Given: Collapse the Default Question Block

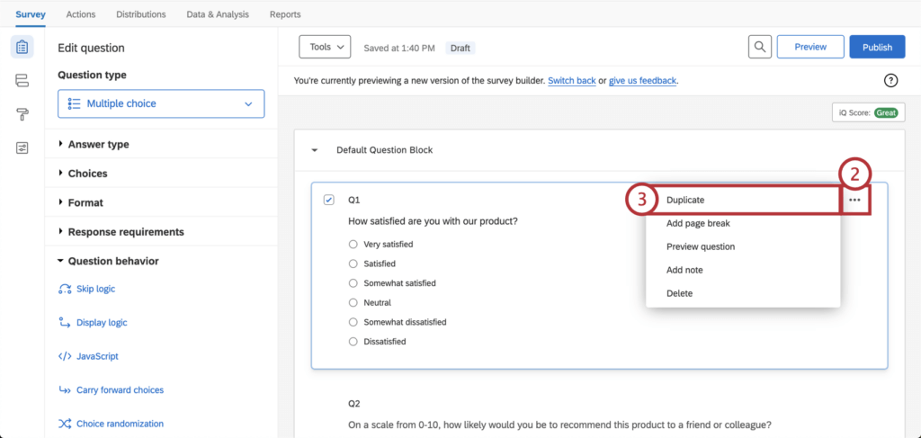Looking at the screenshot, I should [315, 150].
